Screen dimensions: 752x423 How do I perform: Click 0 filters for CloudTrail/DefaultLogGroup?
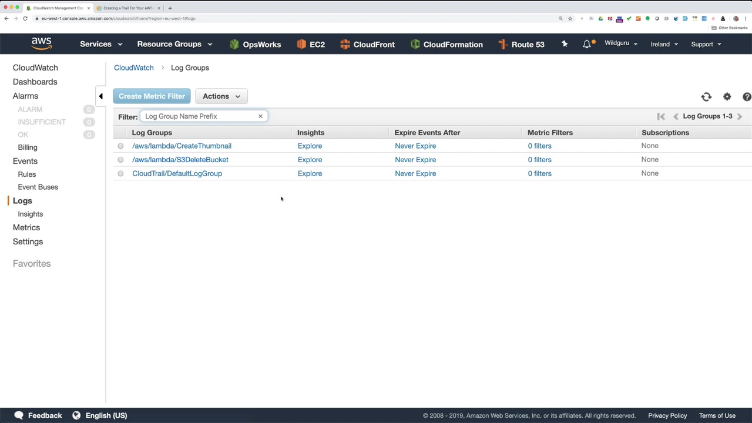click(539, 173)
